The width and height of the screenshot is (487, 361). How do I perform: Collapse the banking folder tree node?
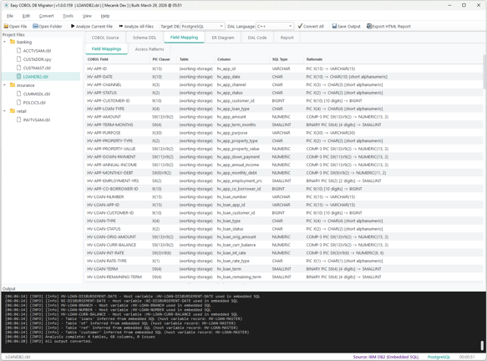pyautogui.click(x=5, y=42)
